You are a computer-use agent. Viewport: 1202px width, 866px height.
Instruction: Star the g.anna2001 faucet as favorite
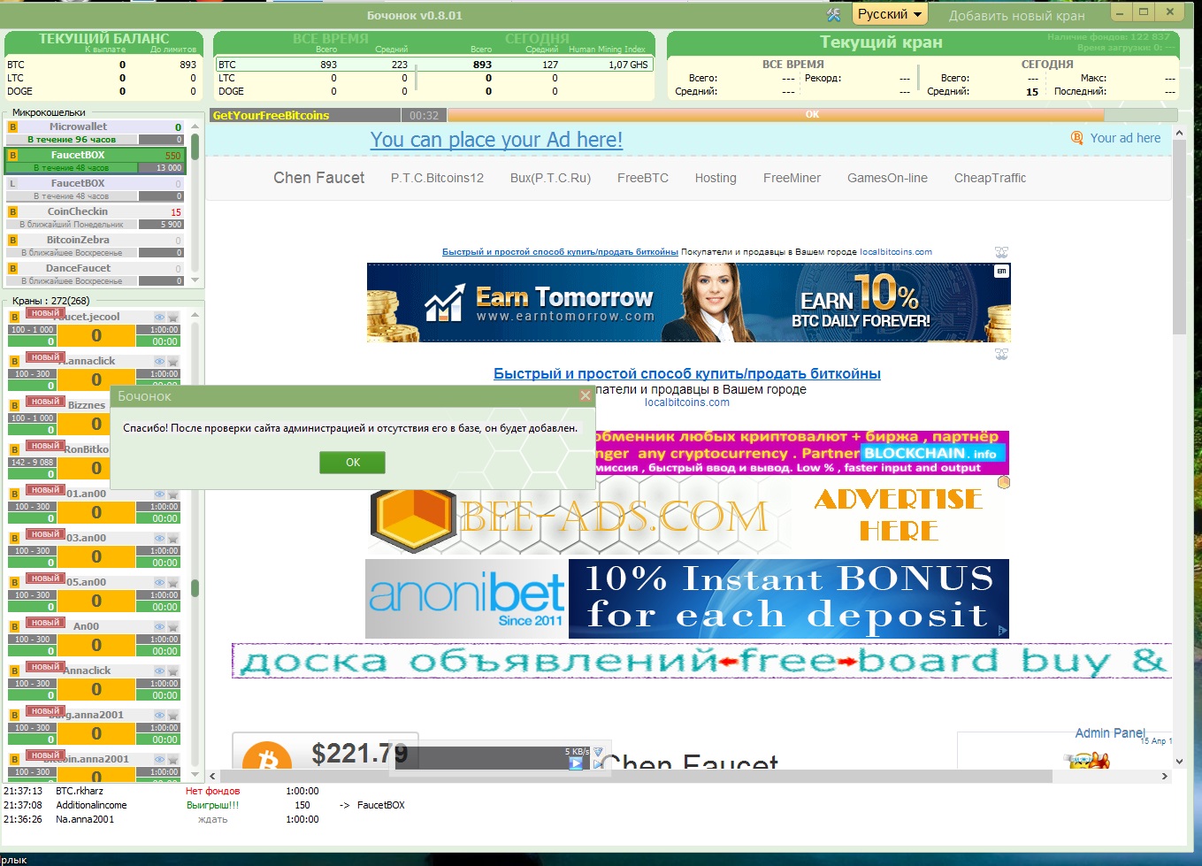(173, 715)
